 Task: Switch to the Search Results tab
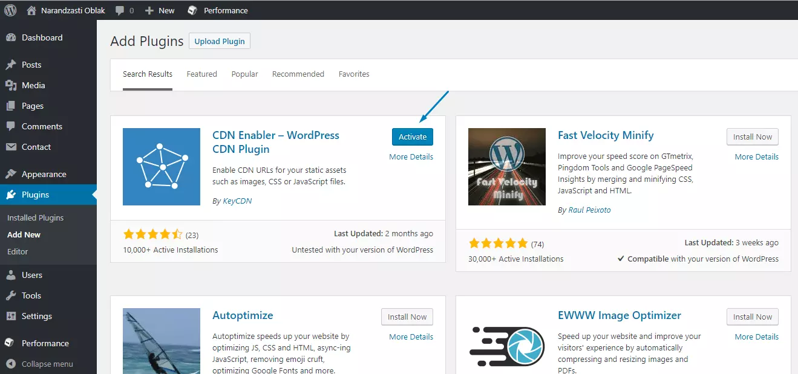pyautogui.click(x=148, y=74)
